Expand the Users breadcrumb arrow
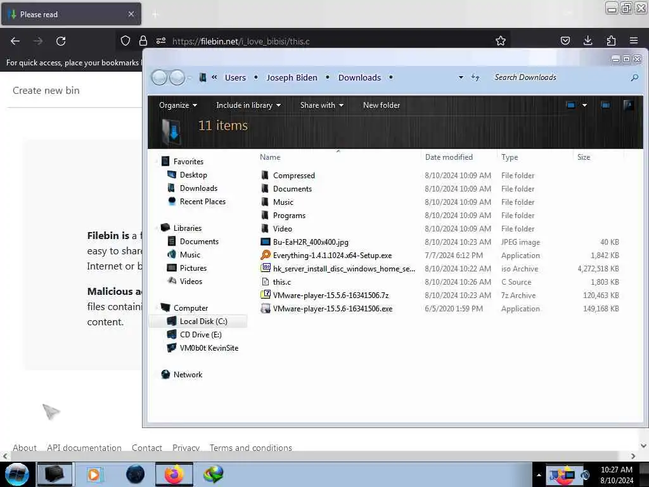 coord(256,77)
